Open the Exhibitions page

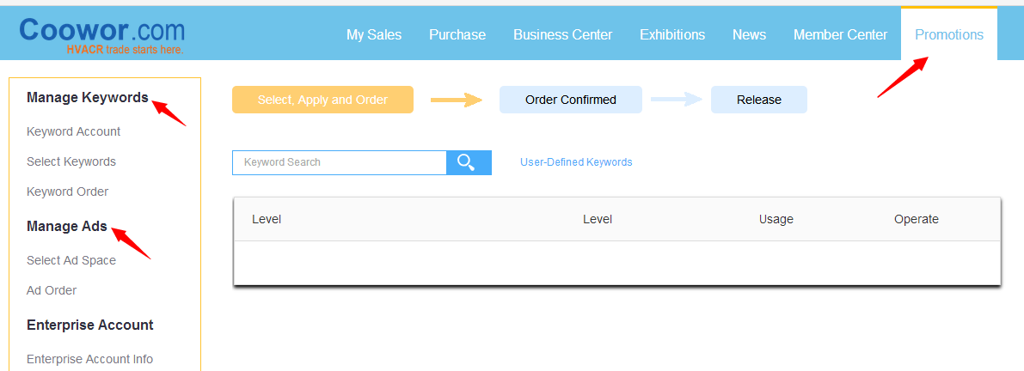pos(672,34)
